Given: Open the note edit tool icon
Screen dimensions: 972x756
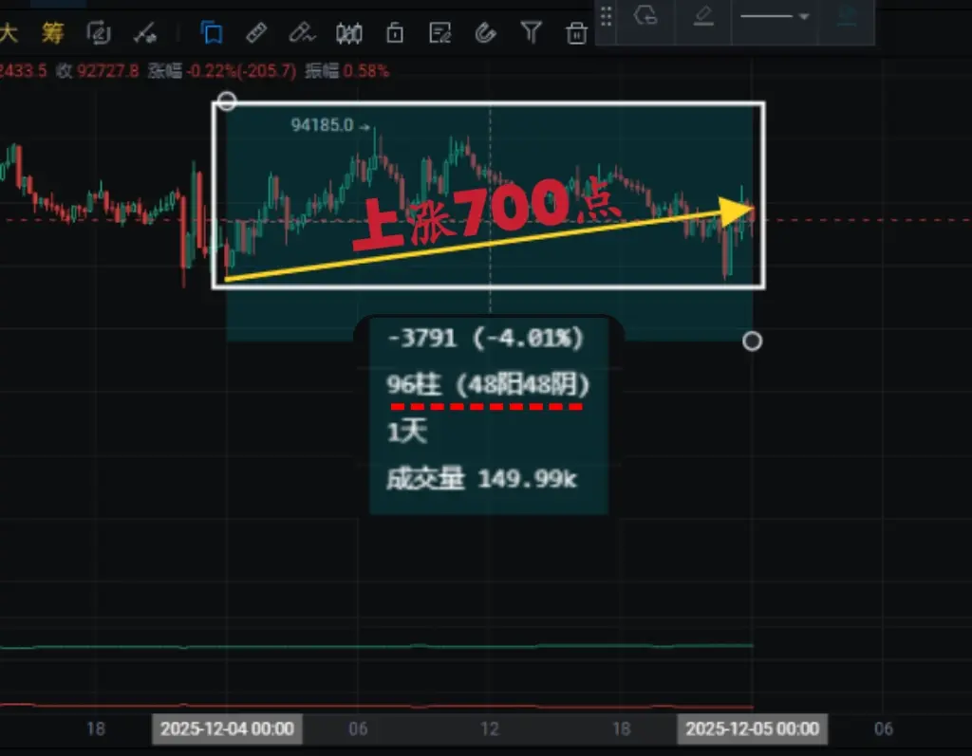Looking at the screenshot, I should click(440, 33).
